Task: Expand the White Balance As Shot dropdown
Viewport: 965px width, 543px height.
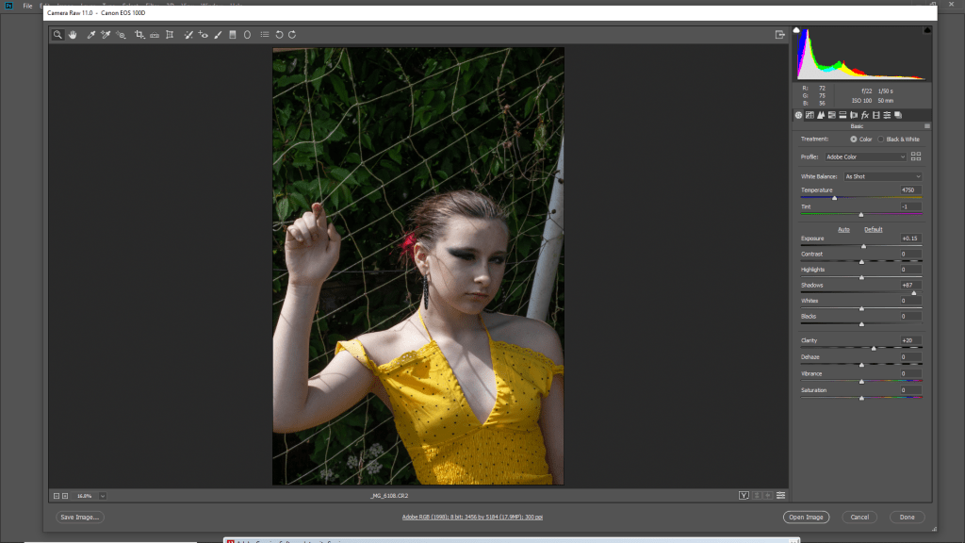Action: click(x=882, y=176)
